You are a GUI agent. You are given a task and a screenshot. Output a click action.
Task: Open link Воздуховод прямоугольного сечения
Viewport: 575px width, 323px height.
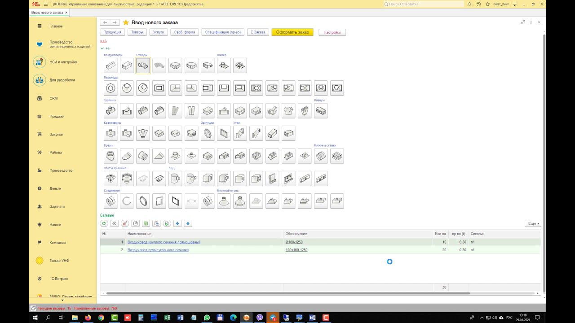click(158, 250)
